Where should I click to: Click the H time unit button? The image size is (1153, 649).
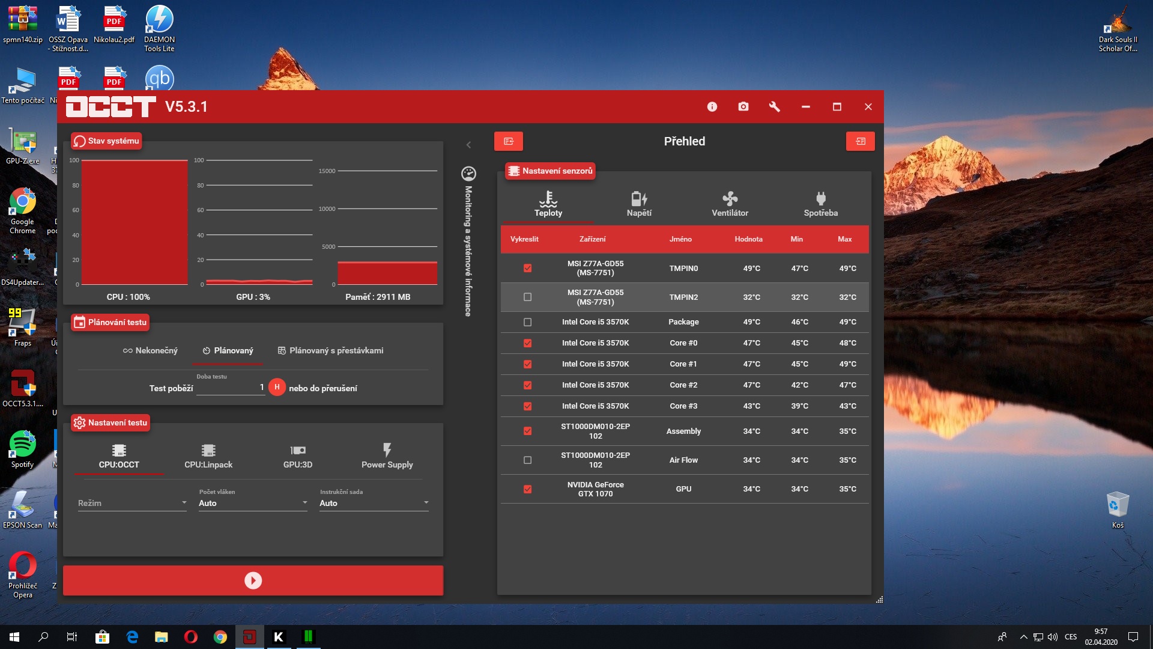click(x=277, y=387)
